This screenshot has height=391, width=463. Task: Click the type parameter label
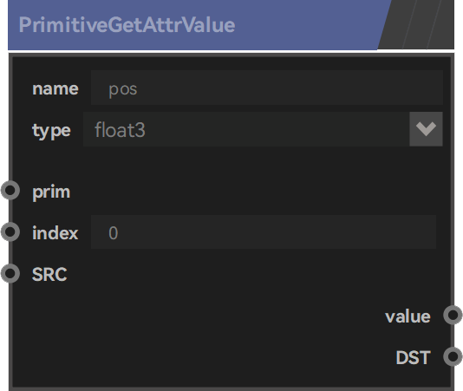51,131
